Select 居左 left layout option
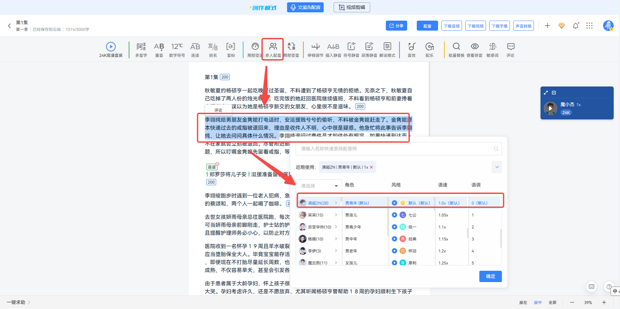 (523, 302)
